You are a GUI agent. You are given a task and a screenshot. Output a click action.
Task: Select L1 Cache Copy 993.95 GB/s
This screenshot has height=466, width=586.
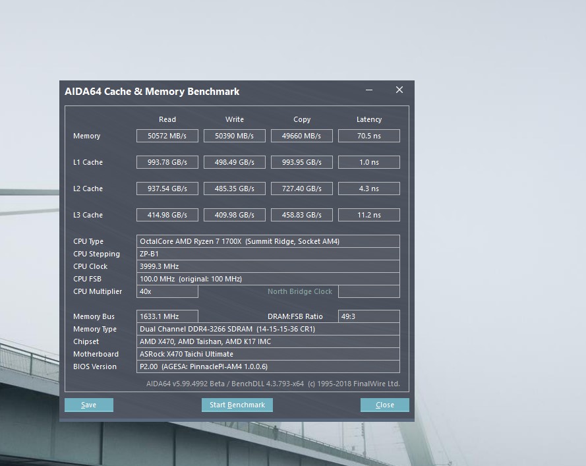[x=302, y=162]
